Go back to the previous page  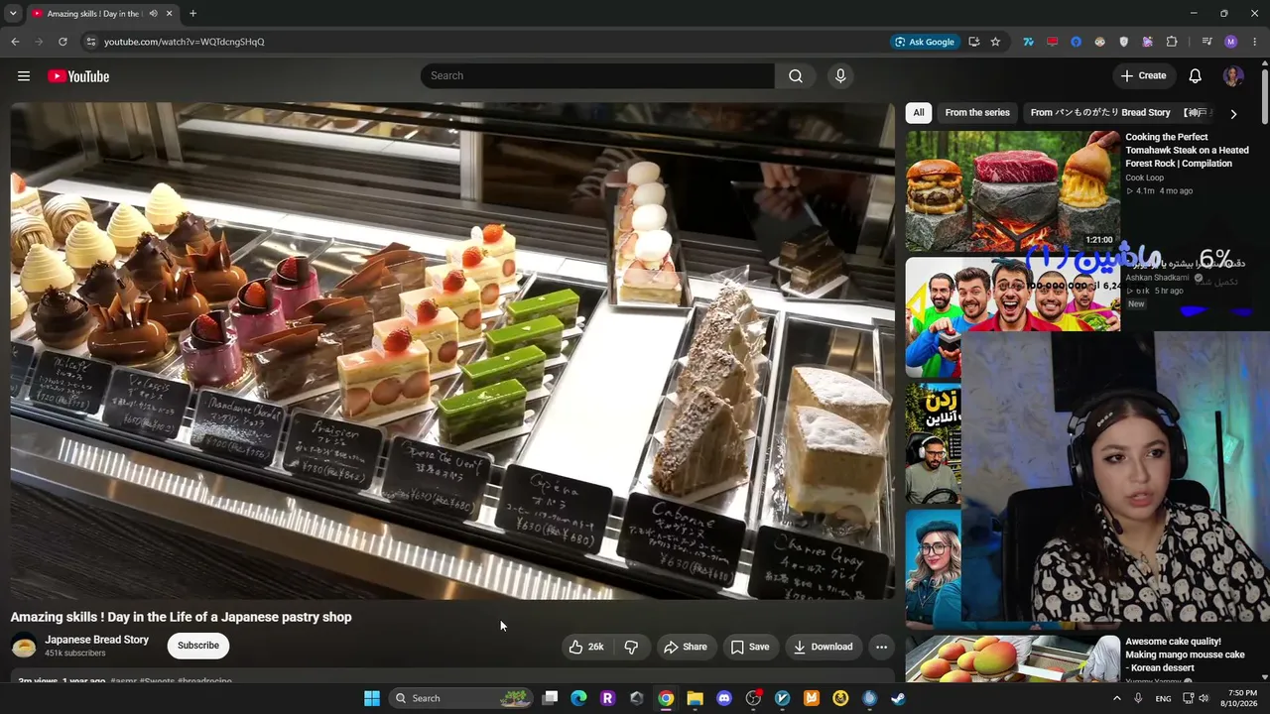(15, 42)
